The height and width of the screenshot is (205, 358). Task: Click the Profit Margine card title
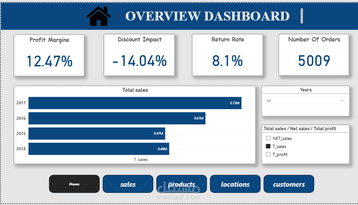pos(49,40)
